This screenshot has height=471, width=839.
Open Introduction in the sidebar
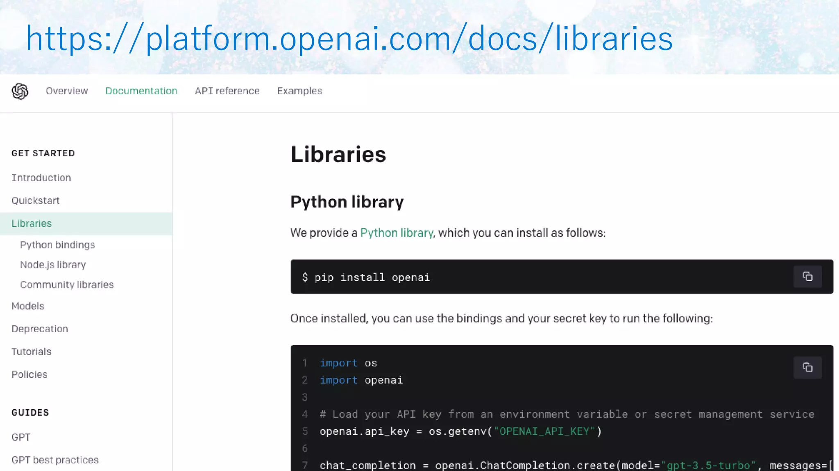click(x=41, y=178)
